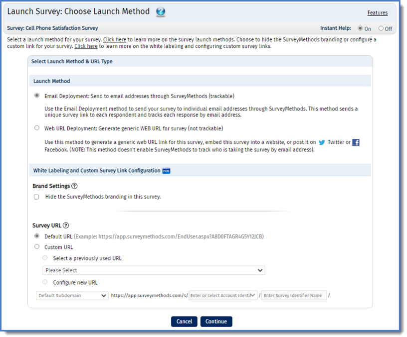Screen dimensions: 407x337
Task: Open the blue help globe icon
Action: pyautogui.click(x=161, y=11)
